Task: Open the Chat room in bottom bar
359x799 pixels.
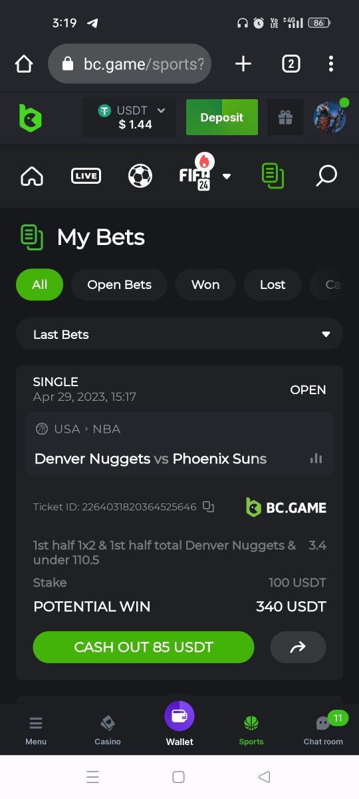Action: click(x=323, y=730)
